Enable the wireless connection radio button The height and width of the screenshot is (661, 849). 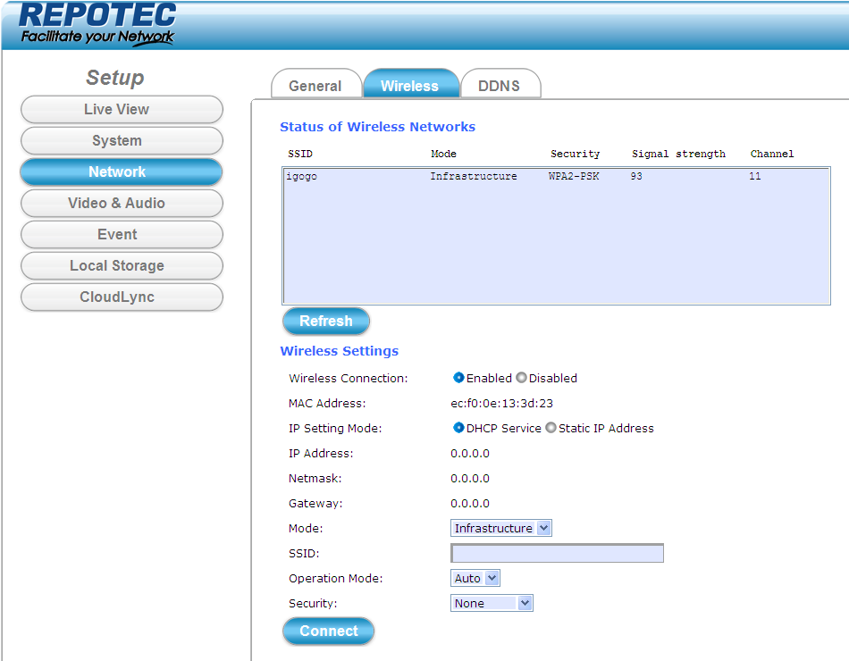pos(458,378)
